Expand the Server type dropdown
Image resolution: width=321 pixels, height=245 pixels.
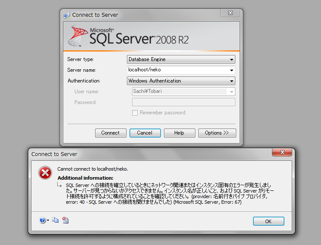tap(181, 59)
